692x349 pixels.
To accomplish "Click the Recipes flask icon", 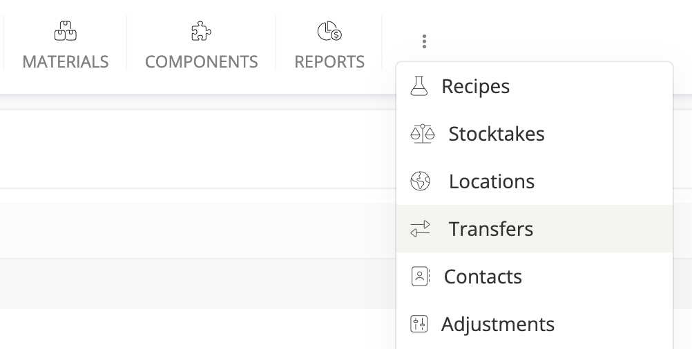I will pos(419,86).
